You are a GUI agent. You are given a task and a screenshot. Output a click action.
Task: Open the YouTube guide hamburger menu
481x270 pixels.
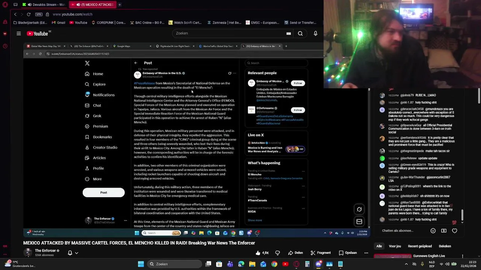coord(18,33)
